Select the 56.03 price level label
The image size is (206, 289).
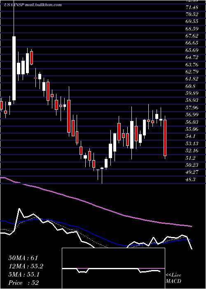(x=192, y=122)
